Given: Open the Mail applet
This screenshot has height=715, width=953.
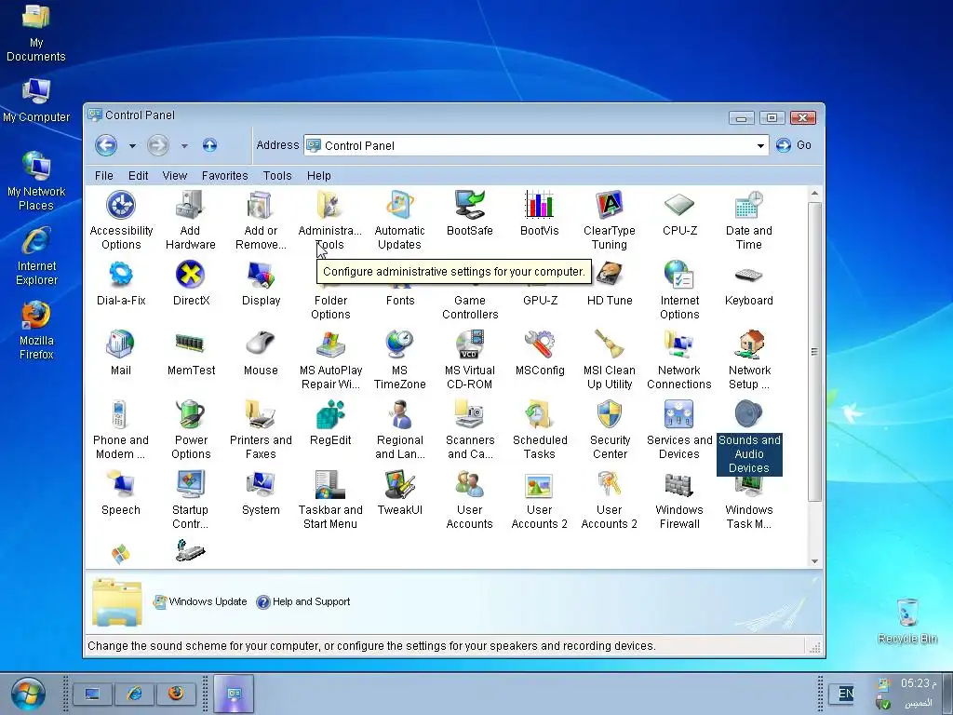Looking at the screenshot, I should pos(120,353).
